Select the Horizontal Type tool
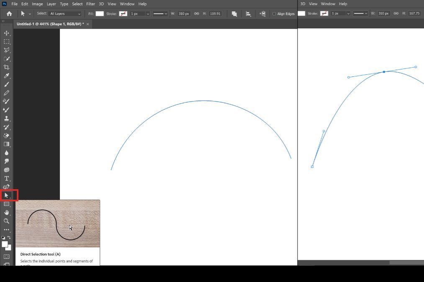Viewport: 424px width, 282px height. (x=6, y=178)
